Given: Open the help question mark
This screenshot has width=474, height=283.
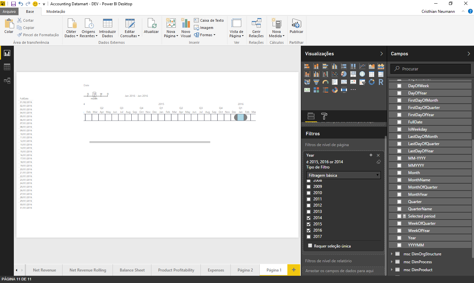Looking at the screenshot, I should point(470,11).
